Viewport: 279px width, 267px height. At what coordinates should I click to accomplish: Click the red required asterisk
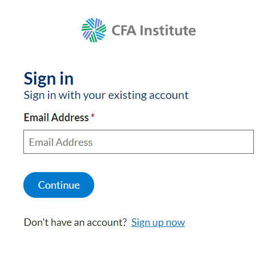(x=92, y=115)
